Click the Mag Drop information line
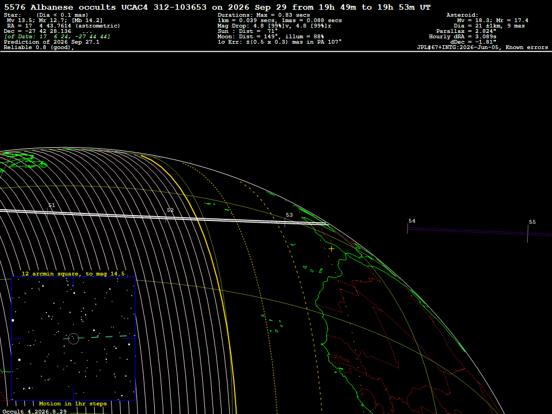This screenshot has width=552, height=414. 274,26
